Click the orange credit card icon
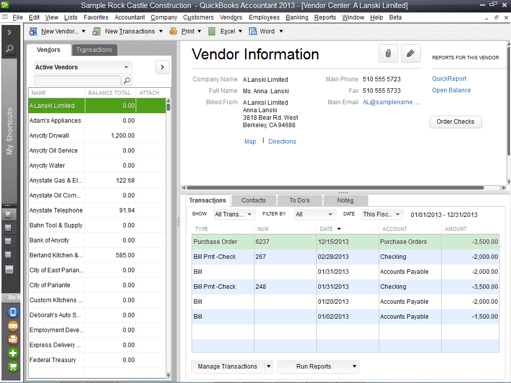 (x=13, y=326)
